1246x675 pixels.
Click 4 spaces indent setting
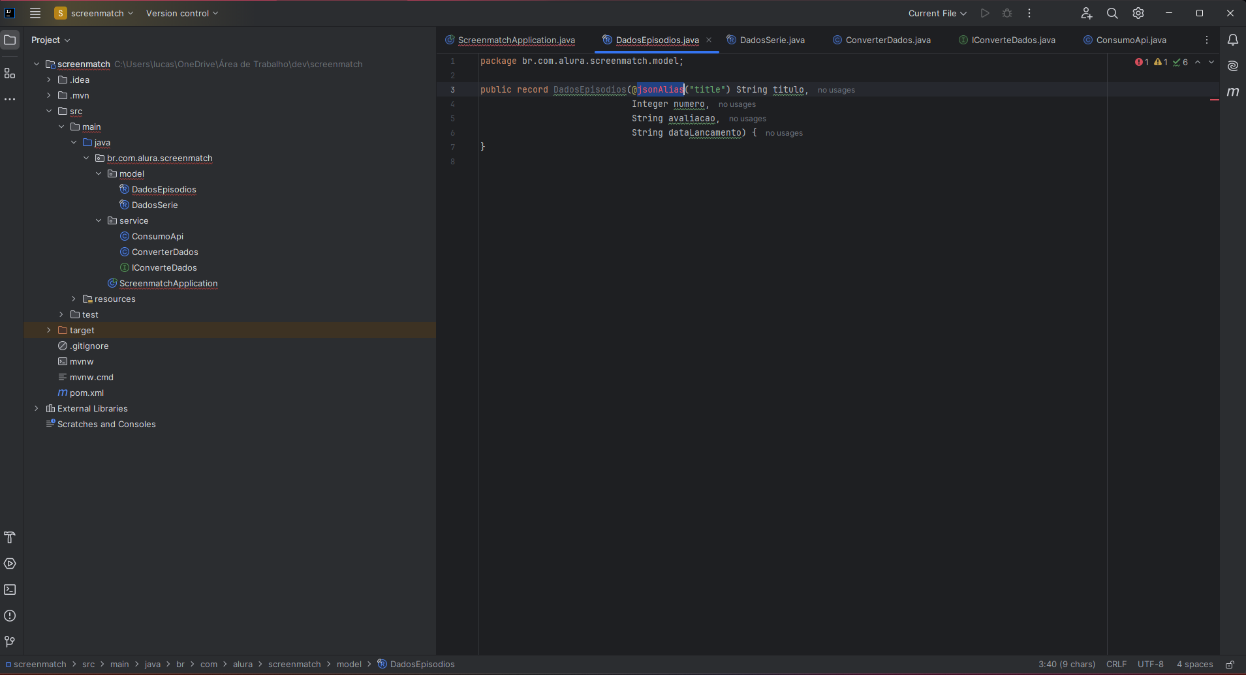[x=1194, y=665]
